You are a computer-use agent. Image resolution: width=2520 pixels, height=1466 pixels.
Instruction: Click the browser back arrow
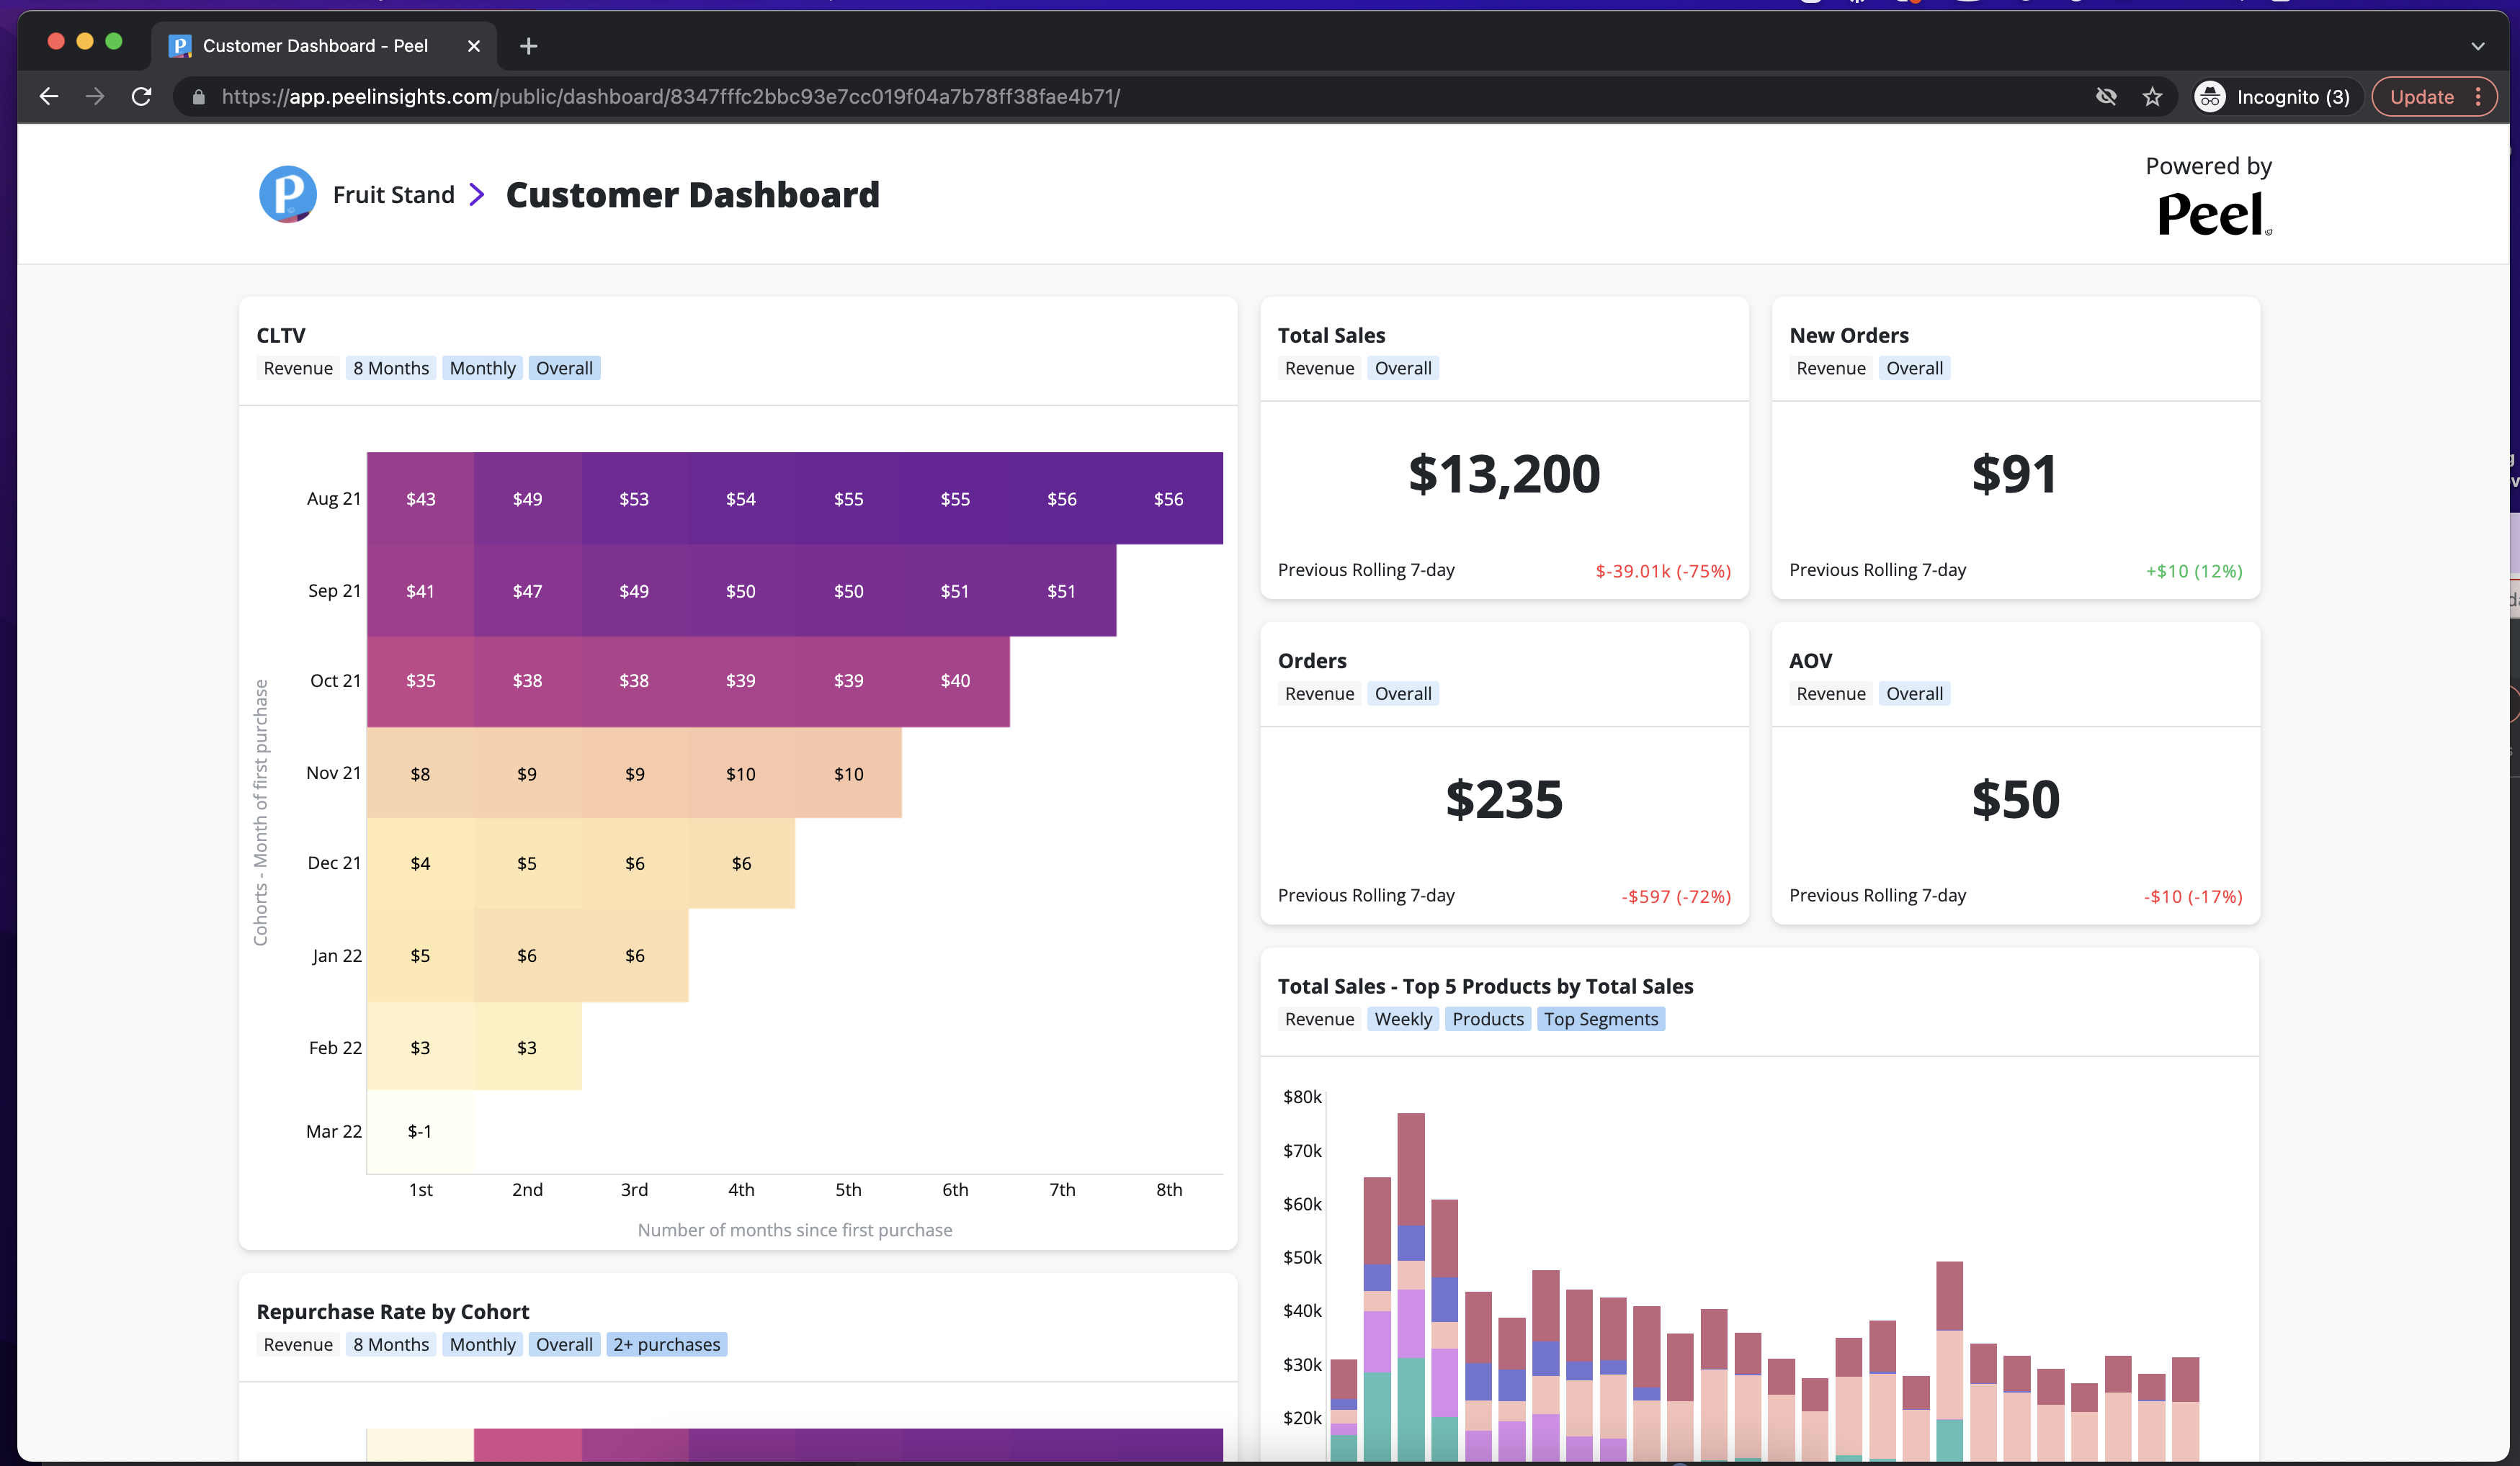click(x=48, y=97)
